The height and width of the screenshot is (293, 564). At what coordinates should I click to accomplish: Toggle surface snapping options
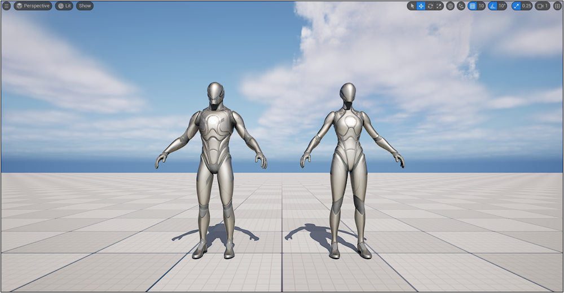coord(461,6)
